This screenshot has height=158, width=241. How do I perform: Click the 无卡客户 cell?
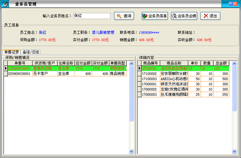pos(45,74)
